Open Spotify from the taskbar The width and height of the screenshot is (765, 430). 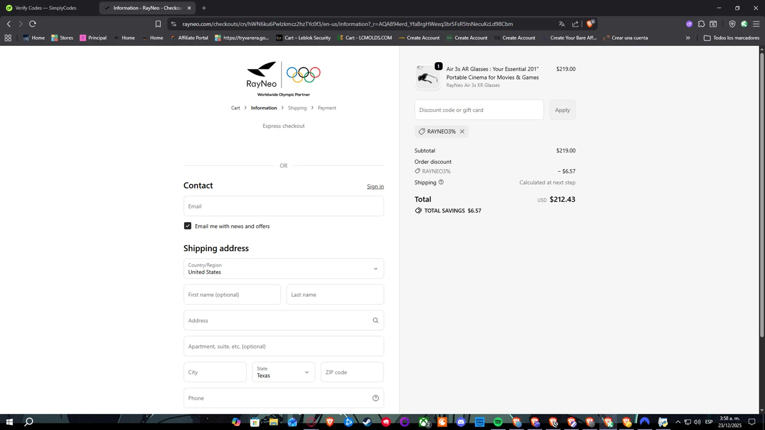[x=498, y=422]
